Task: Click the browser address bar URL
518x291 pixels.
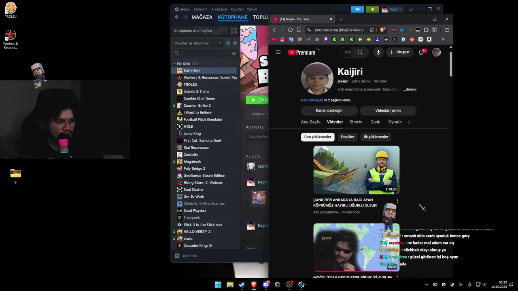Action: coord(339,30)
